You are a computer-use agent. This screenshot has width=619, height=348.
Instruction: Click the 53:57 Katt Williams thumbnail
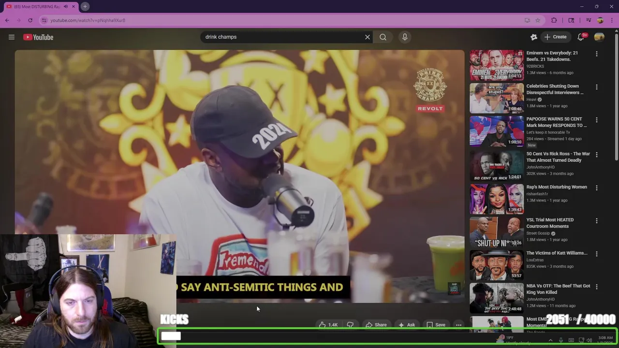pos(497,265)
